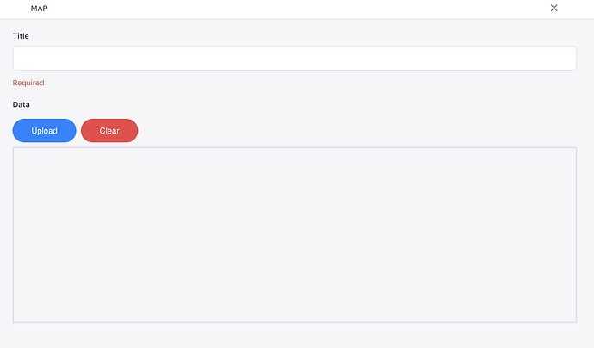Screen dimensions: 594x348
Task: Click the blue Upload pill button
Action: coord(44,130)
